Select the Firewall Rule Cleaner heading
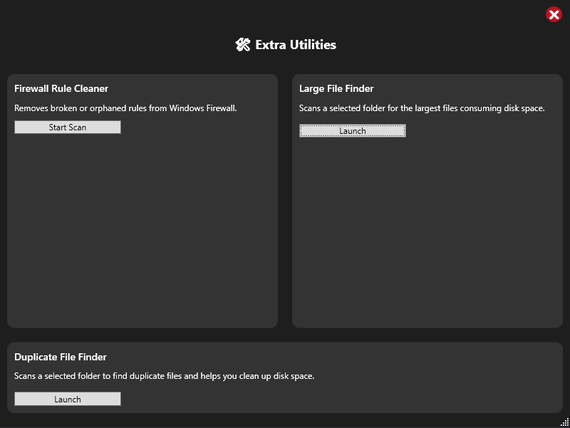 pos(61,88)
